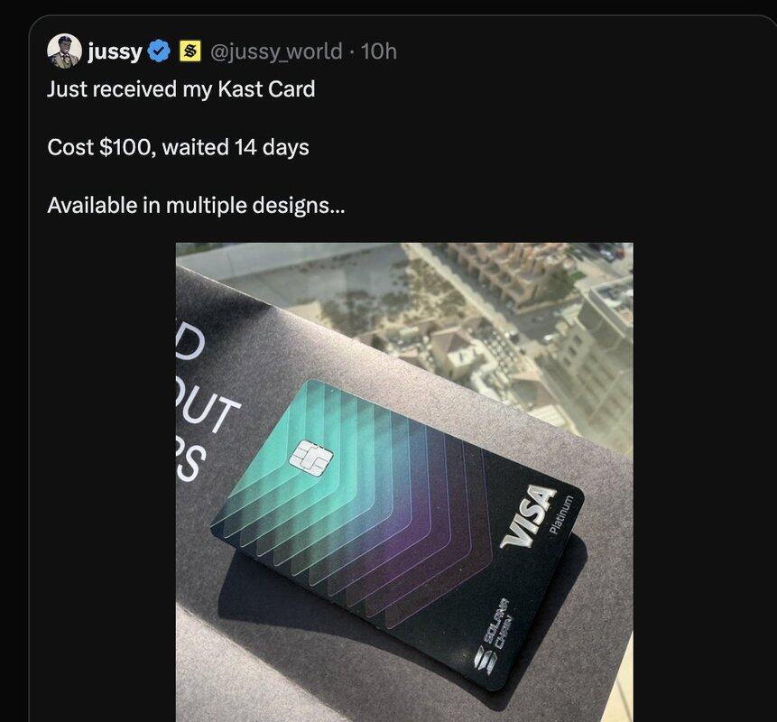Click the 10h timestamp link
Viewport: 777px width, 722px height.
379,51
